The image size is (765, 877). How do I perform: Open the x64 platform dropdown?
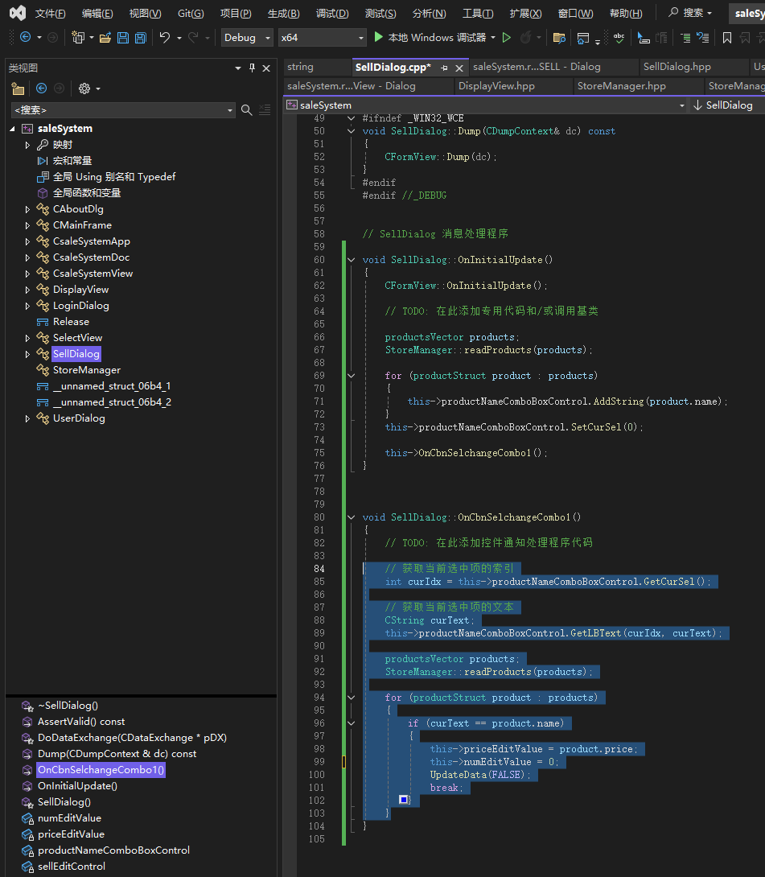(360, 38)
